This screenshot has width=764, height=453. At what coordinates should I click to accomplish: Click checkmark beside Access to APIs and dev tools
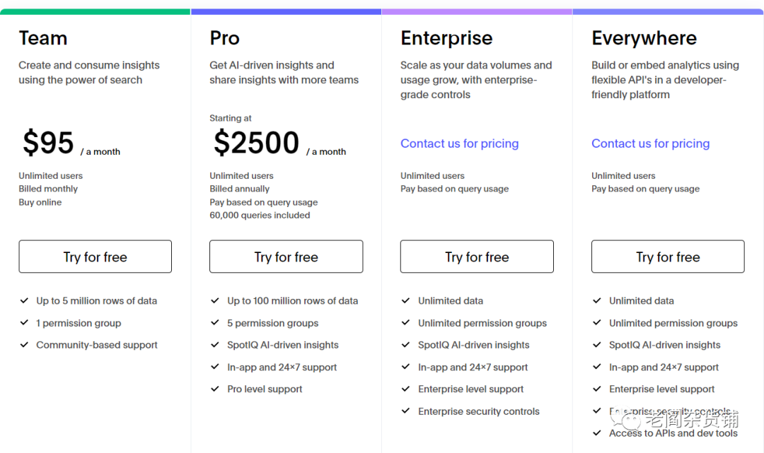pyautogui.click(x=597, y=433)
